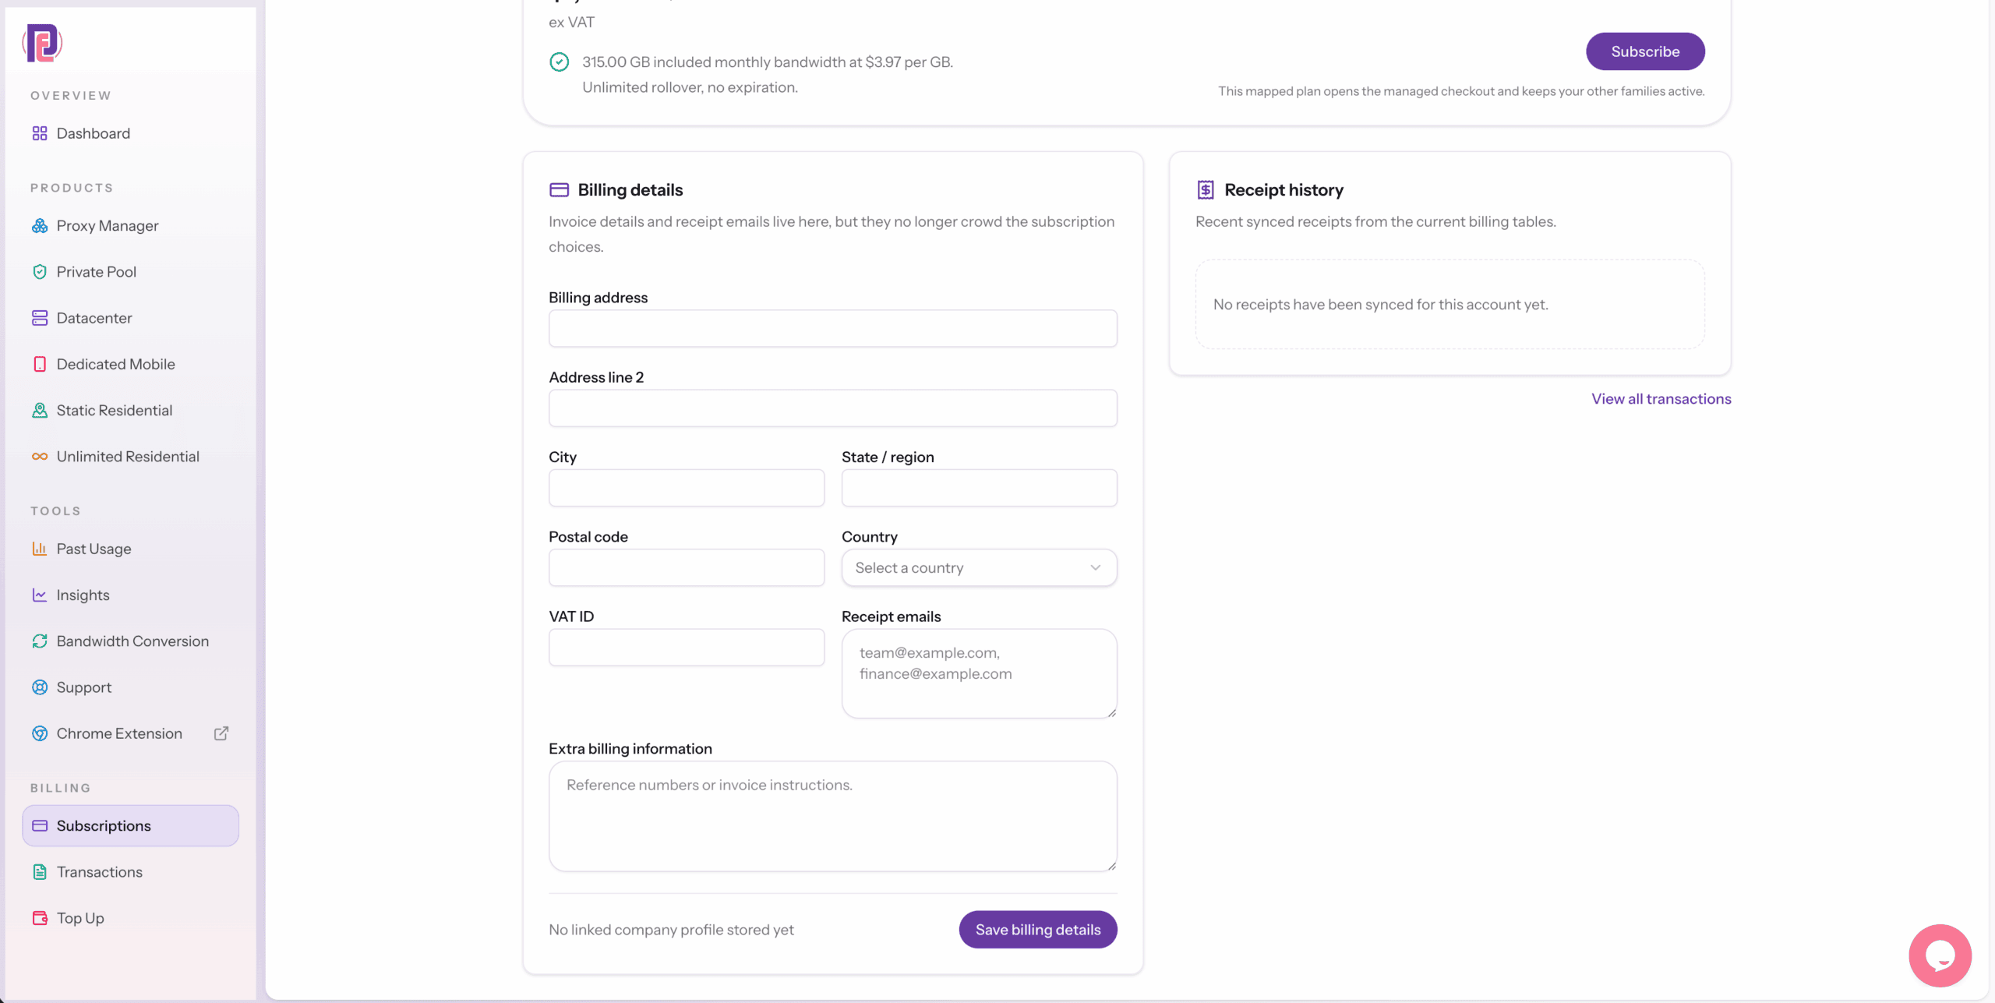The width and height of the screenshot is (1995, 1003).
Task: Click the Subscribe button
Action: (1645, 51)
